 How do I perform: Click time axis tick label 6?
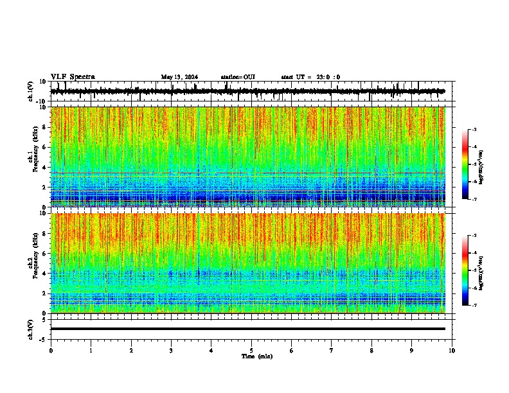click(292, 351)
